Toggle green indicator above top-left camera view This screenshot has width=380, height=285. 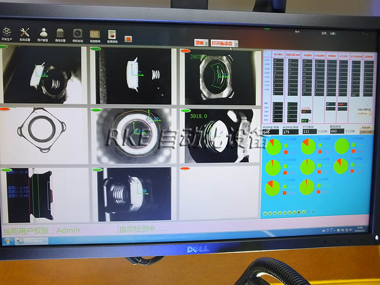tap(4, 47)
